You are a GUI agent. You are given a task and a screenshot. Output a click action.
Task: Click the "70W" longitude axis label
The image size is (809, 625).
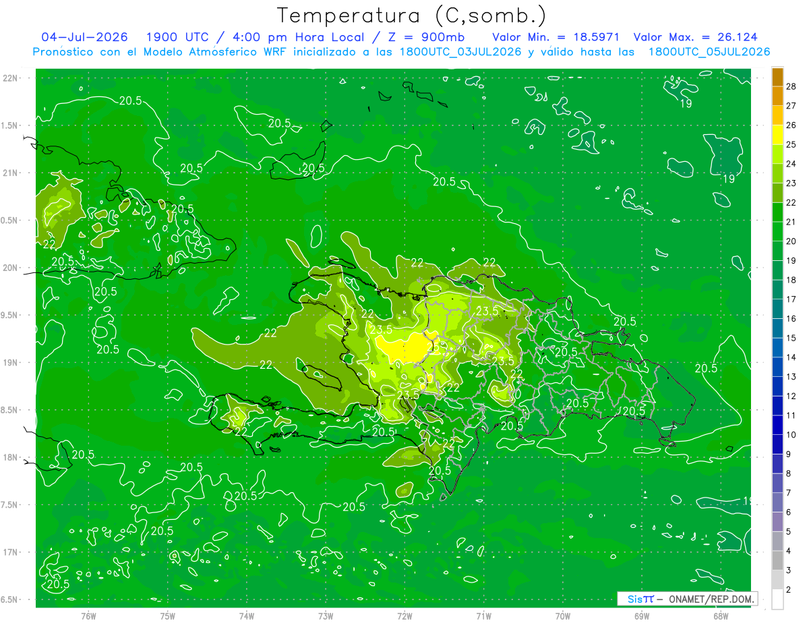pos(563,616)
